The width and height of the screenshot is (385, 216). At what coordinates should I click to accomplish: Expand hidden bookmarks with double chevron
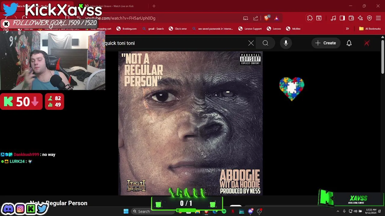347,29
